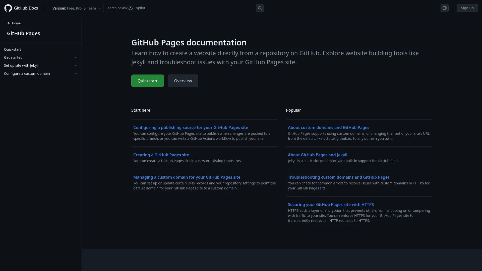Click the GitHub Pages documentation heading
Image resolution: width=482 pixels, height=271 pixels.
coord(189,42)
